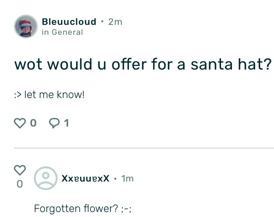The image size is (274, 217).
Task: Click the reply's 1m timestamp
Action: pyautogui.click(x=127, y=179)
